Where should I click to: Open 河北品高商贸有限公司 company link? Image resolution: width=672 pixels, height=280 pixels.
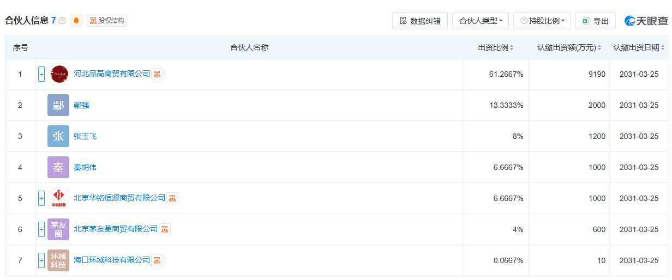pyautogui.click(x=112, y=74)
